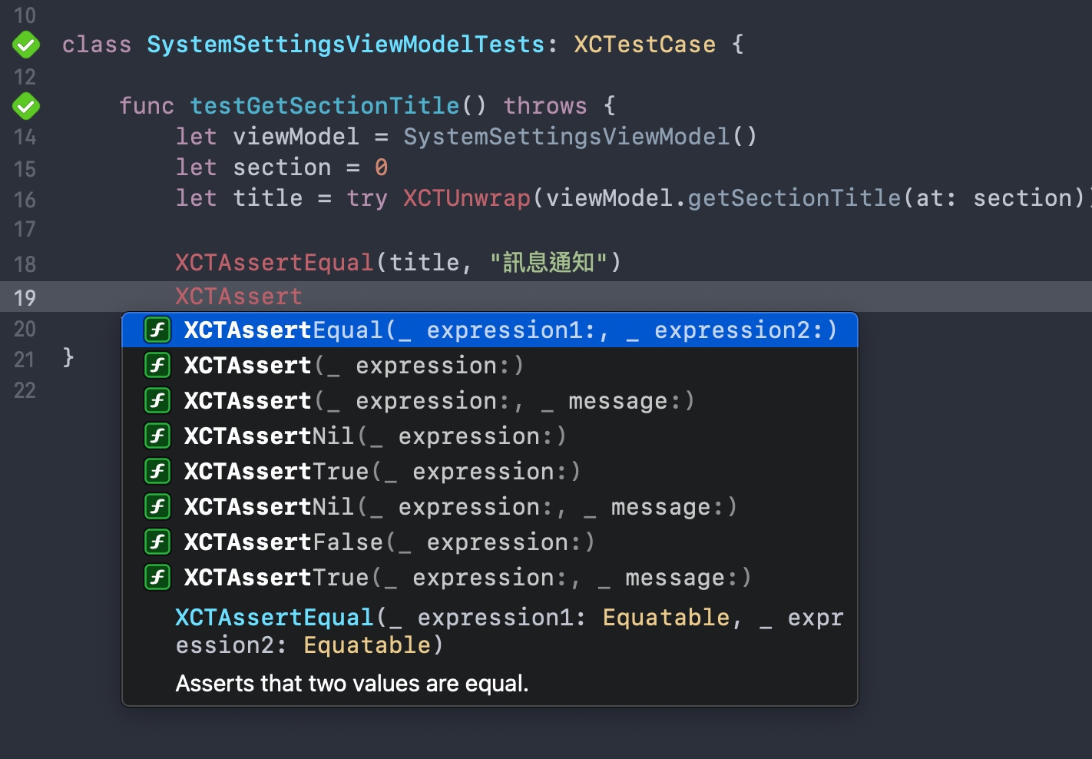This screenshot has height=759, width=1092.
Task: Click function icon of XCTAssertTrue with message
Action: 157,578
